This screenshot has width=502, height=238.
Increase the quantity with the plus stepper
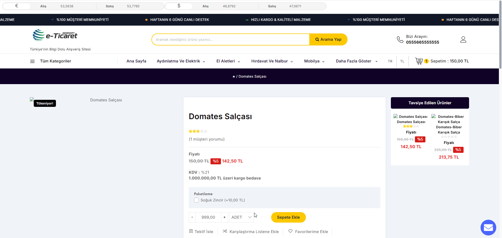pyautogui.click(x=224, y=217)
